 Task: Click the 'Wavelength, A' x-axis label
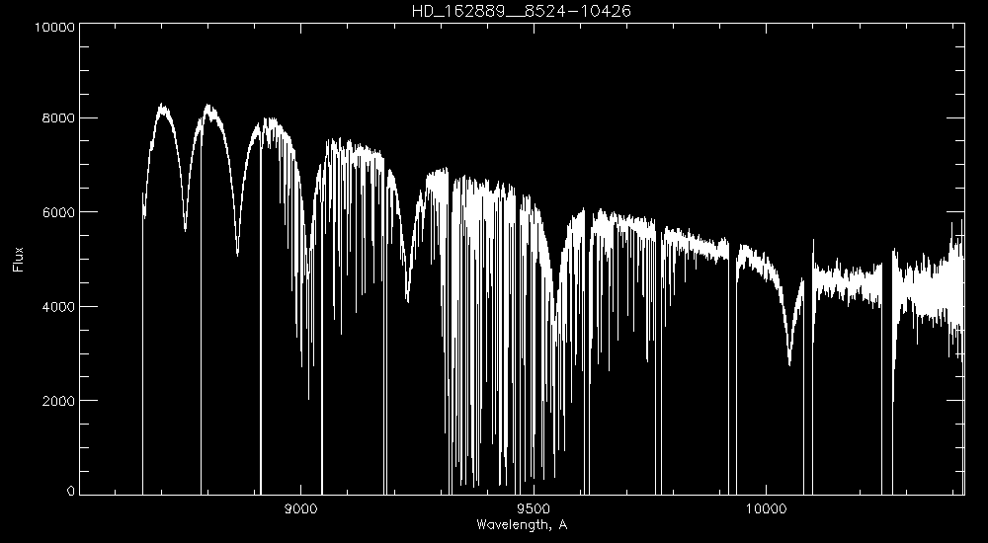pyautogui.click(x=522, y=524)
